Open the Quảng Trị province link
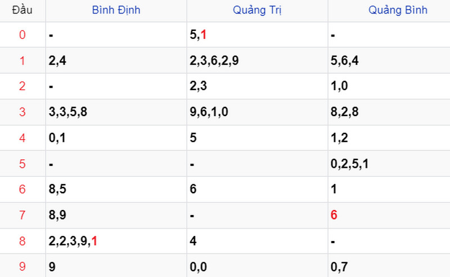This screenshot has height=277, width=450. (x=257, y=10)
